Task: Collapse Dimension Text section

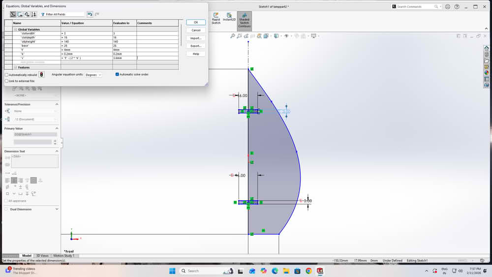Action: pyautogui.click(x=57, y=151)
